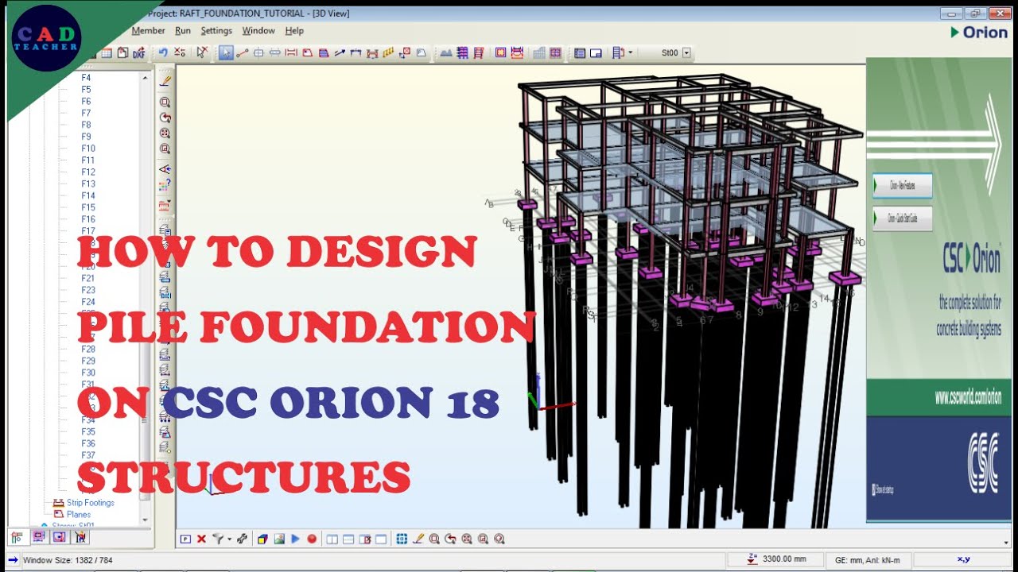Click the red record button in bottom toolbar
This screenshot has height=572, width=1018.
tap(312, 539)
